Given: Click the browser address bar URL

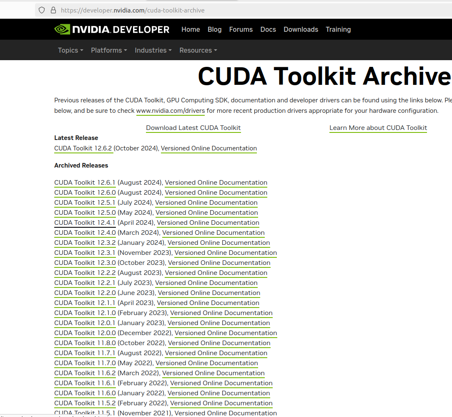Looking at the screenshot, I should pyautogui.click(x=133, y=10).
